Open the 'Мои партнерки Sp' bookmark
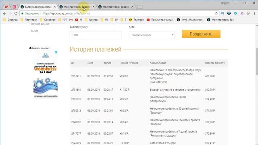 (221, 20)
